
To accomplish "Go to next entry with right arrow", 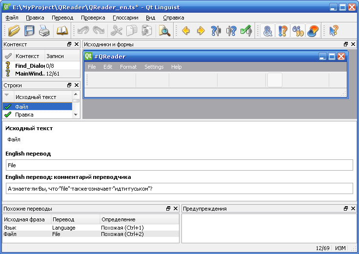I will tap(201, 31).
